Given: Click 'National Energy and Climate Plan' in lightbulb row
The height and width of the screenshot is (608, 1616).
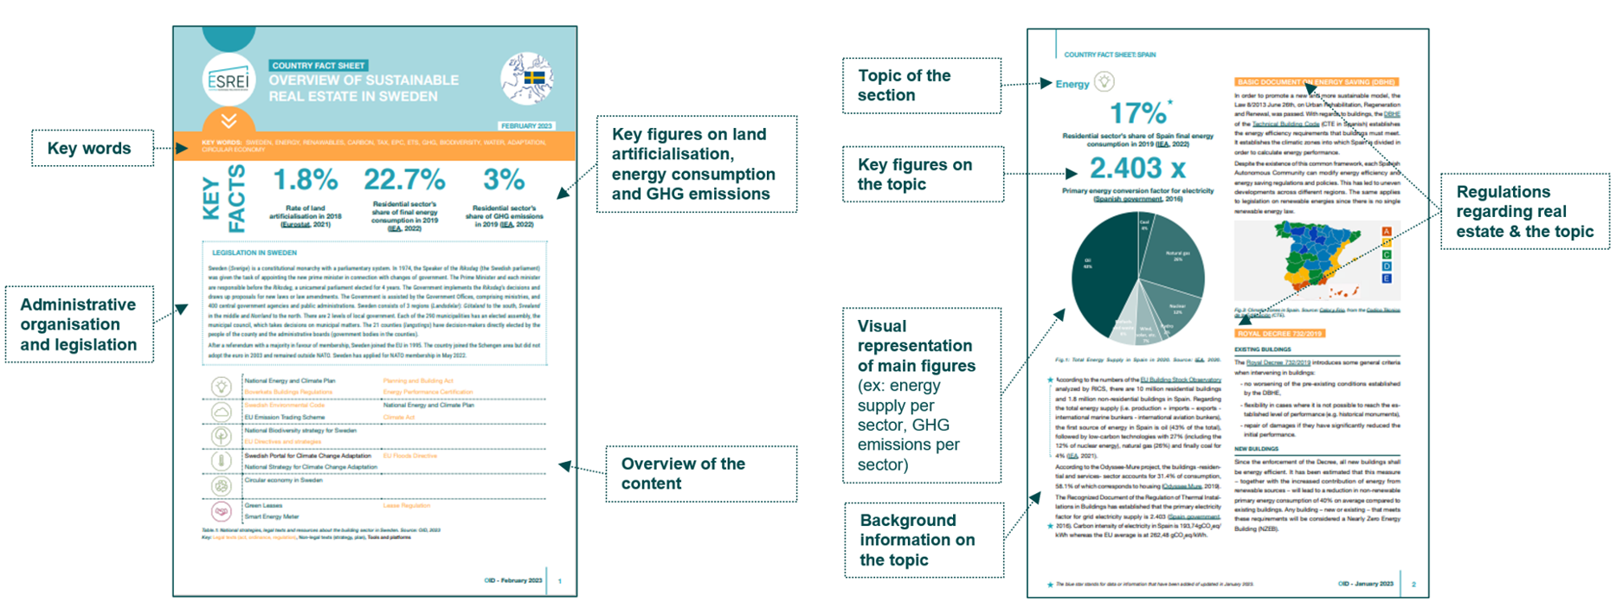Looking at the screenshot, I should click(290, 381).
